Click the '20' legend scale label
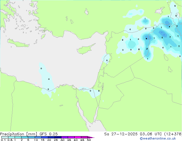The image size is (182, 141). [x=49, y=140]
